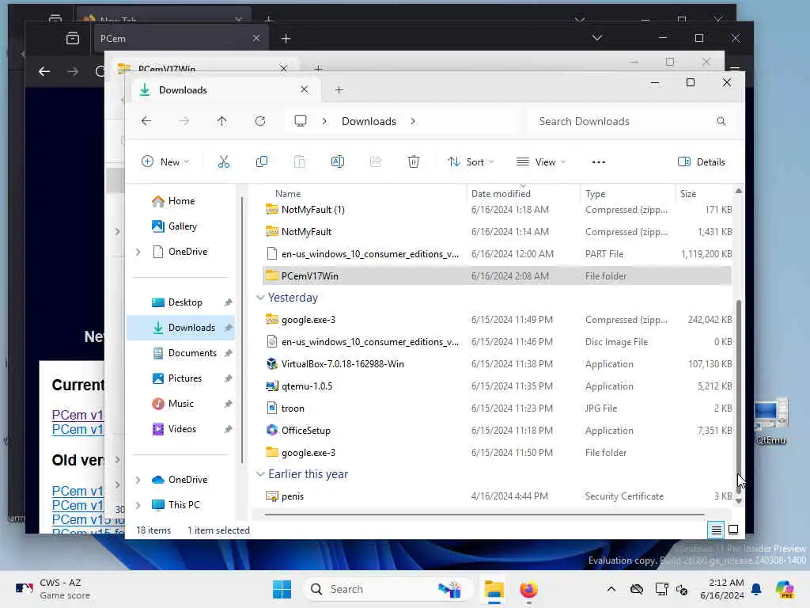Expand OneDrive under Gallery in the navigation pane
The height and width of the screenshot is (608, 810).
click(138, 252)
